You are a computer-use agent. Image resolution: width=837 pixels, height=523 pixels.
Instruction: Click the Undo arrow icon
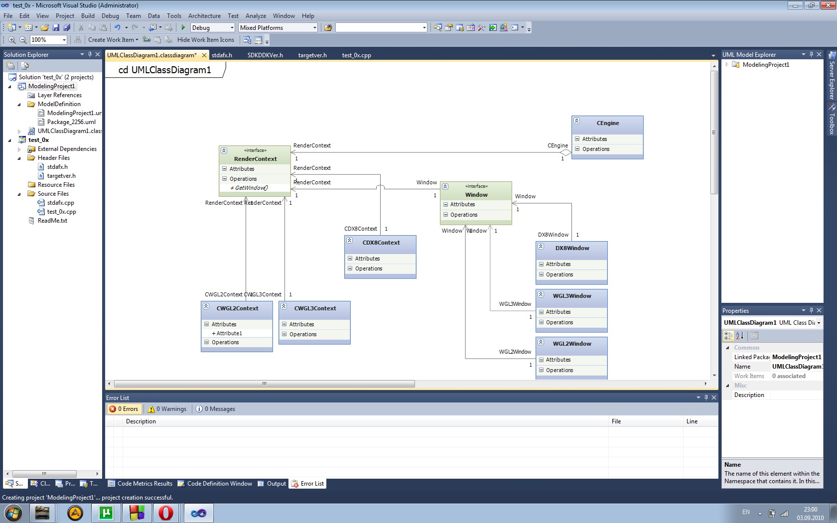pos(117,28)
